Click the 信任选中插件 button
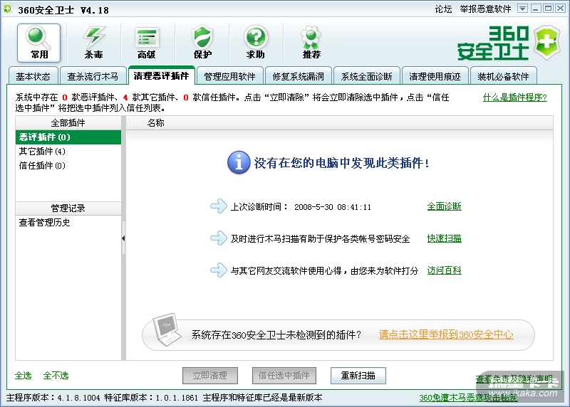This screenshot has height=407, width=570. point(284,376)
